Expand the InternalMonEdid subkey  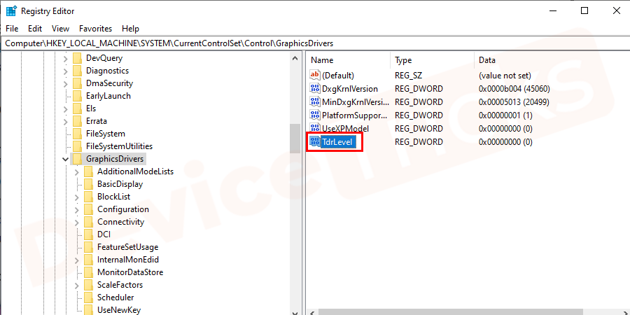pos(77,260)
